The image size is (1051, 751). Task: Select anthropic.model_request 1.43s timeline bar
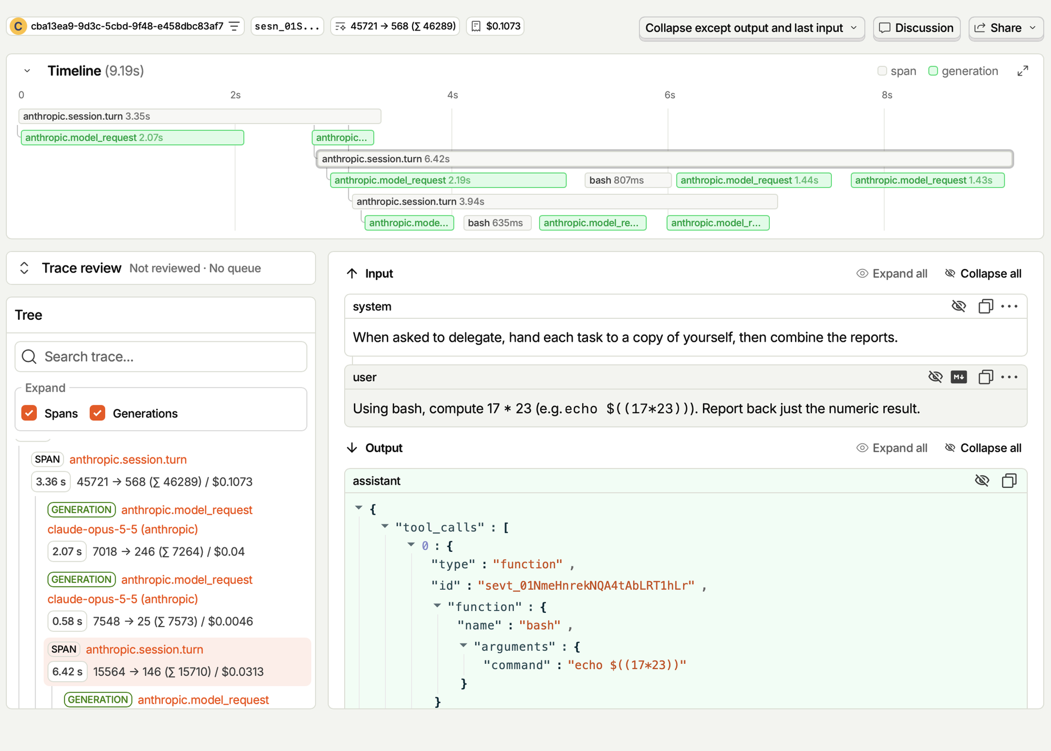pyautogui.click(x=928, y=180)
